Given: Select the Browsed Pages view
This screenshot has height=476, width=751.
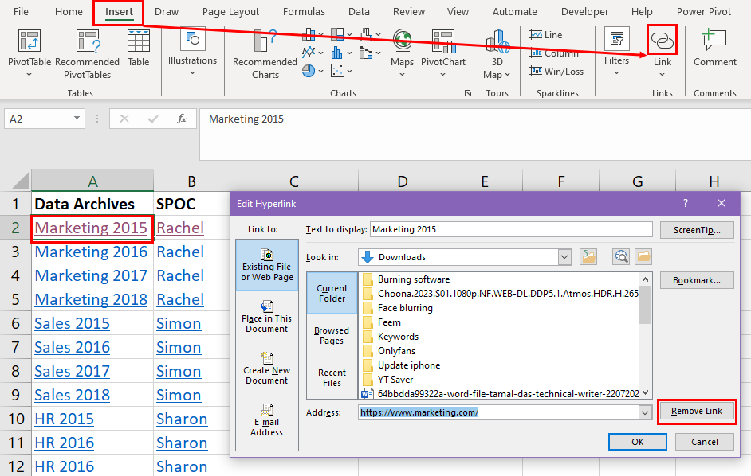Looking at the screenshot, I should [x=332, y=335].
